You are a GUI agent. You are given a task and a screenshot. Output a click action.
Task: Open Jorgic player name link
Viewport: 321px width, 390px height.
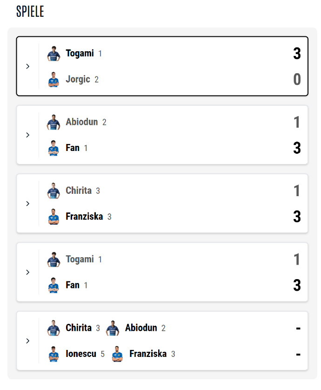tap(78, 79)
